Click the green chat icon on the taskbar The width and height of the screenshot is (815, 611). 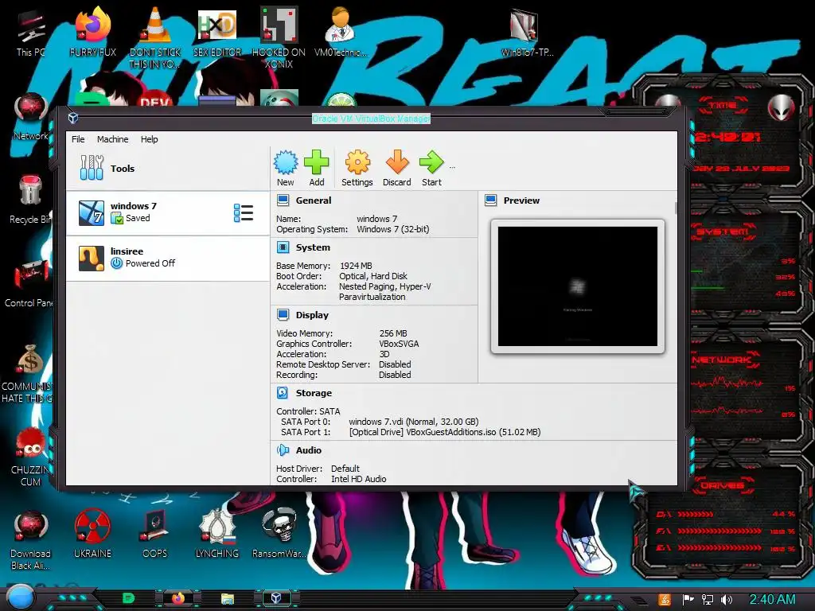128,598
